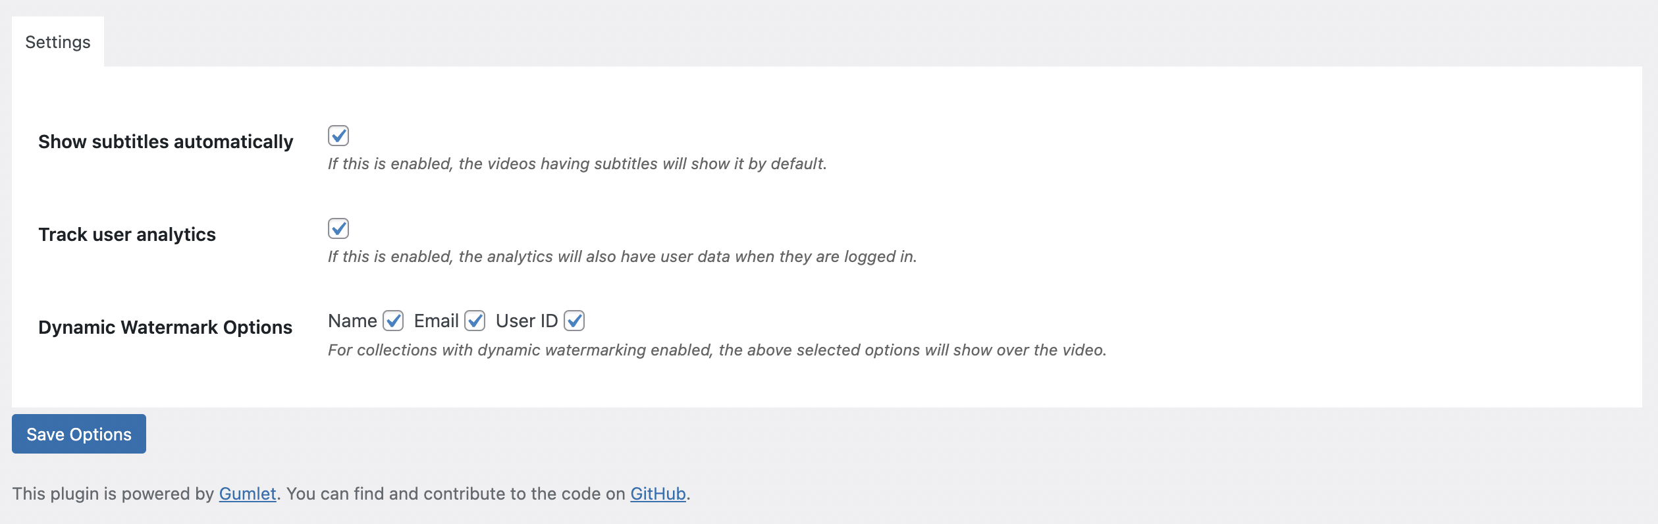Click the subtitles help description text

pyautogui.click(x=577, y=164)
